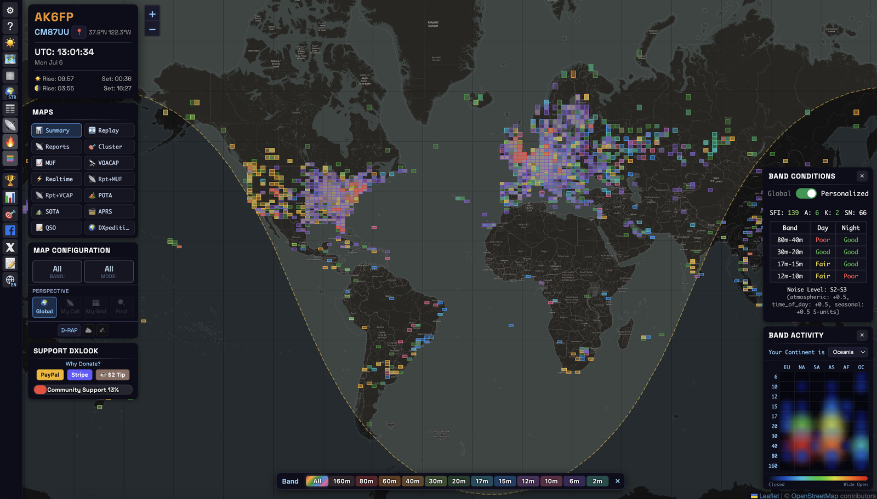Select the Find perspective option

[x=121, y=307]
